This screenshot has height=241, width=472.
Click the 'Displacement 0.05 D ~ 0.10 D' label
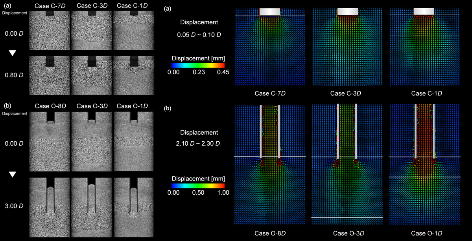click(201, 29)
